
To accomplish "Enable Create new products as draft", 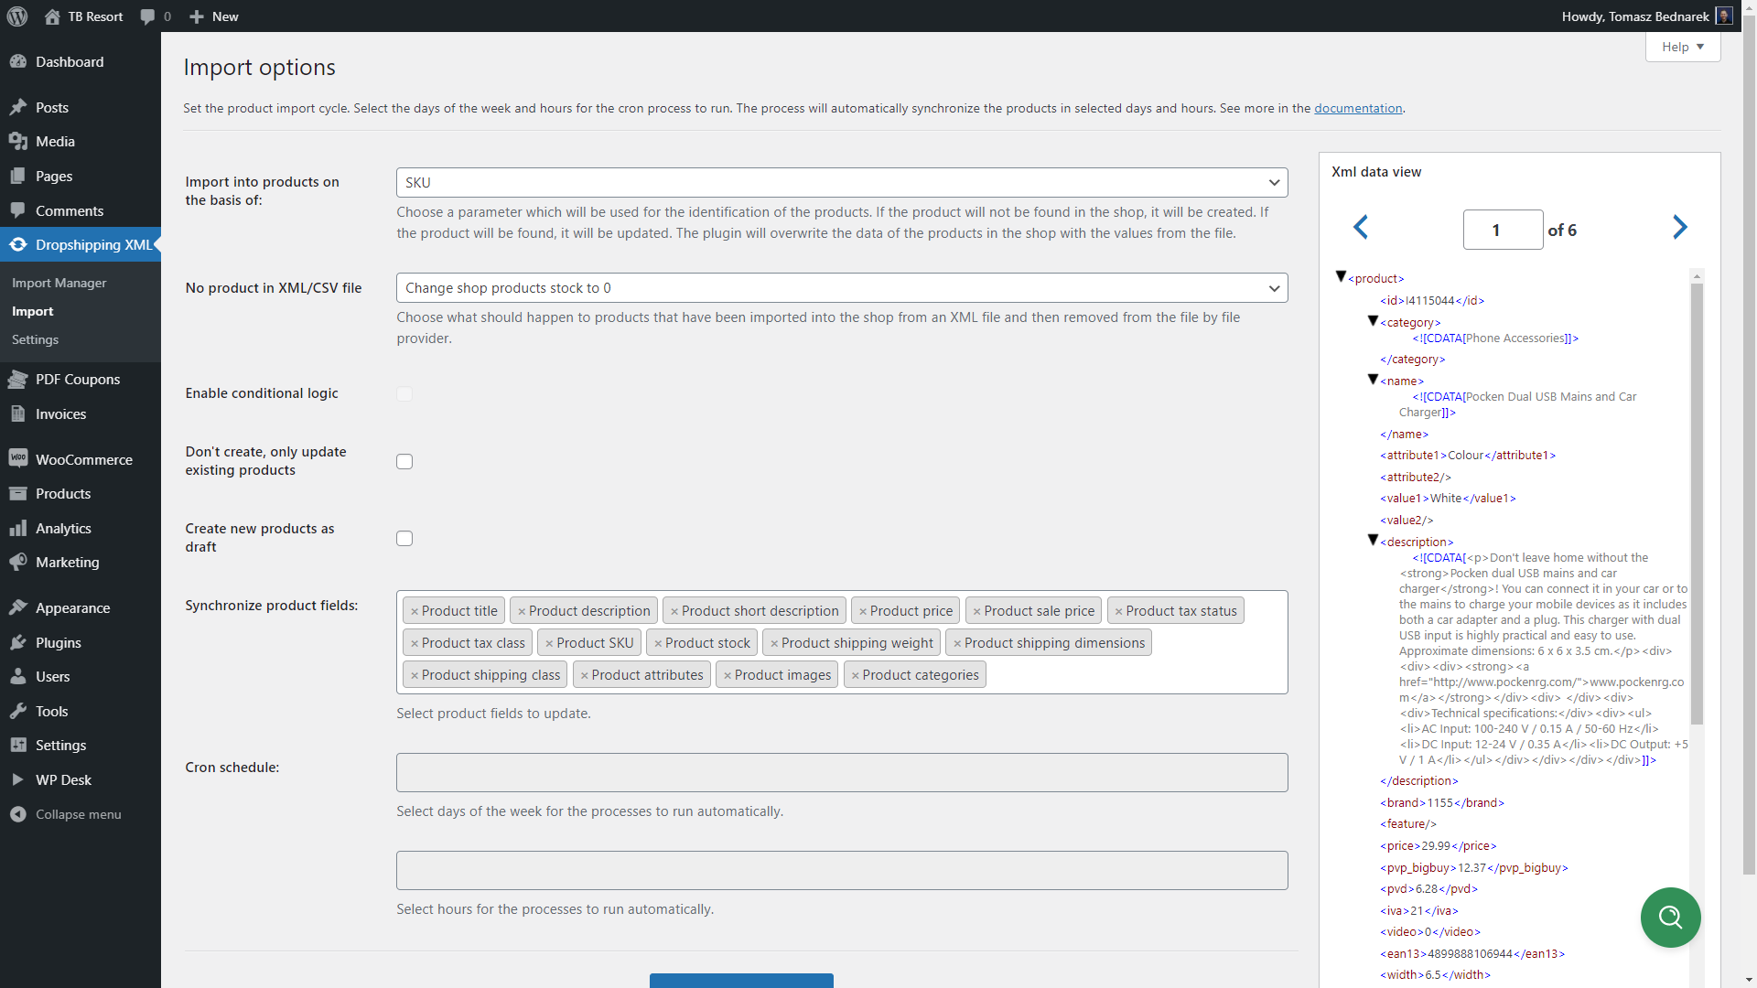I will [404, 537].
